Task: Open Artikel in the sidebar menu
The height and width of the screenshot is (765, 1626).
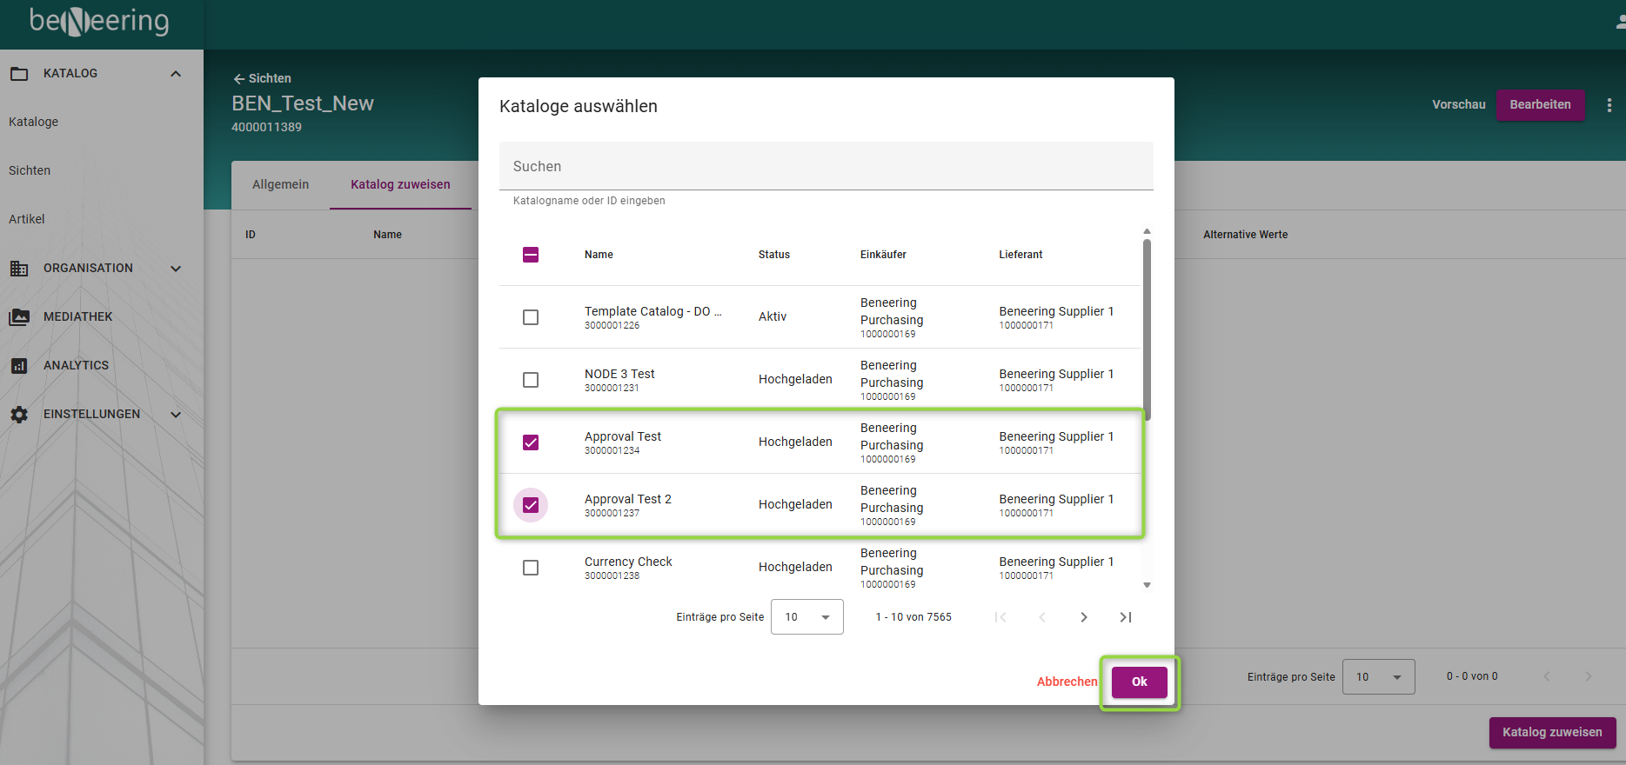Action: (x=27, y=219)
